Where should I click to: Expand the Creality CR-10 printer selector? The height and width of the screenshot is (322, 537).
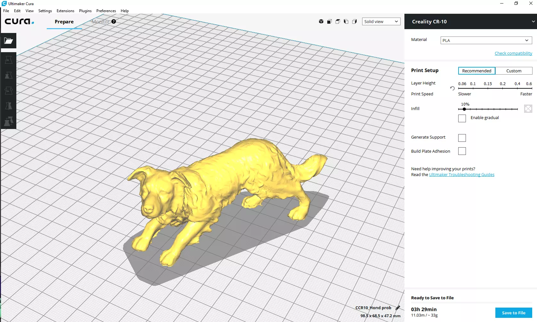471,21
